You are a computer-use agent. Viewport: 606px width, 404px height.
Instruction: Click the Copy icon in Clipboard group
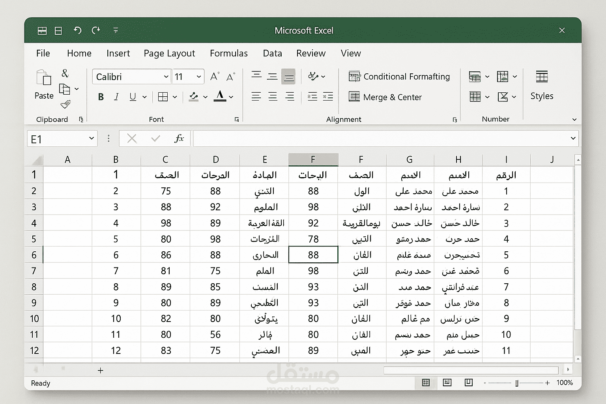64,89
